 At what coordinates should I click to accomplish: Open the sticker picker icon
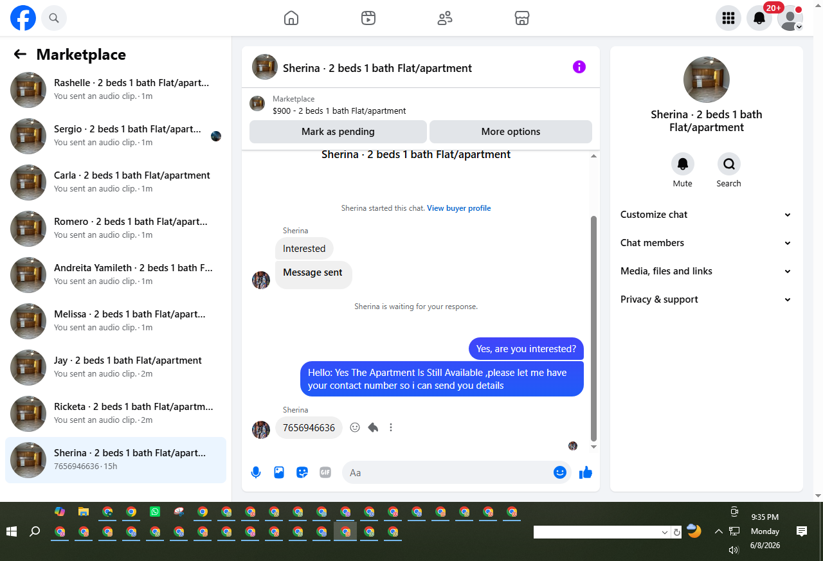pos(302,473)
